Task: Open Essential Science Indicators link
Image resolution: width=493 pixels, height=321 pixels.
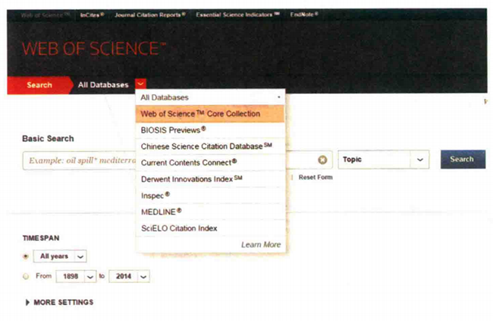Action: point(237,14)
